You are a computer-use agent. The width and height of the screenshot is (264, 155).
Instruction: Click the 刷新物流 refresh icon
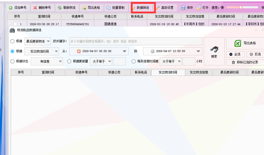pos(60,8)
